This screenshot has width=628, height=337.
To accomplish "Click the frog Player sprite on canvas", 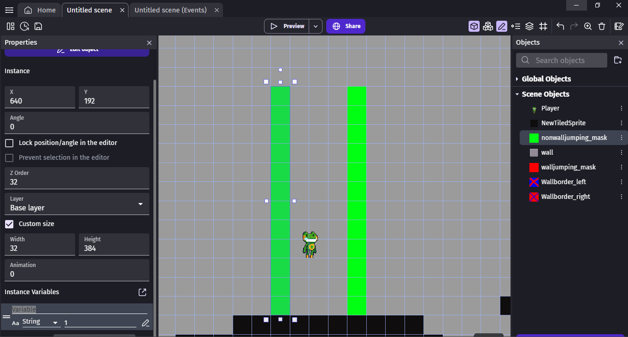I will (x=310, y=244).
